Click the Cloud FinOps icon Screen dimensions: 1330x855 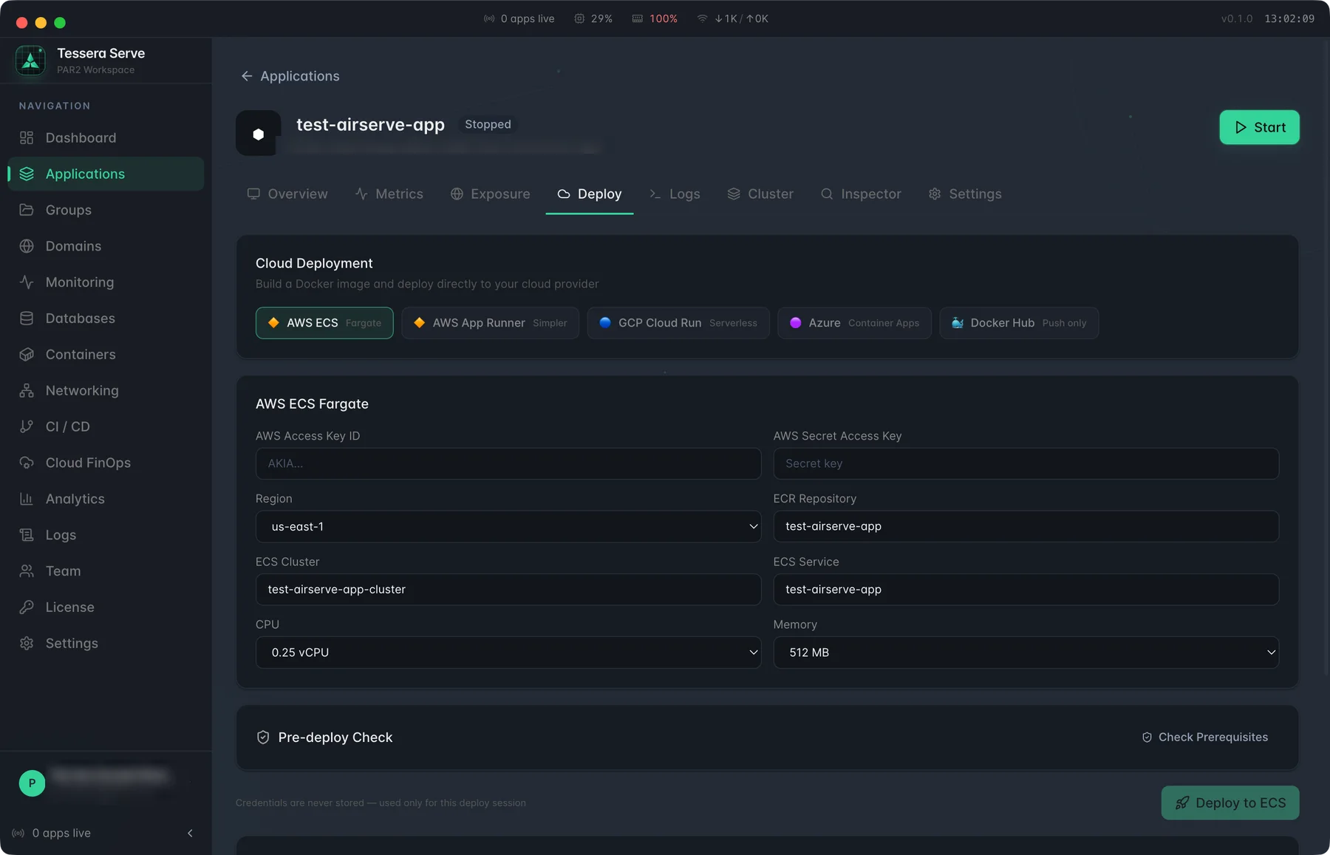pos(27,463)
